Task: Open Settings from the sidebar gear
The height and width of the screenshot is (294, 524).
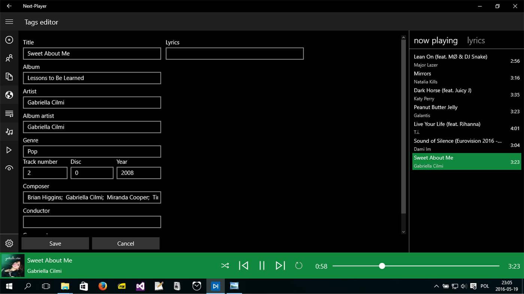Action: (x=9, y=243)
